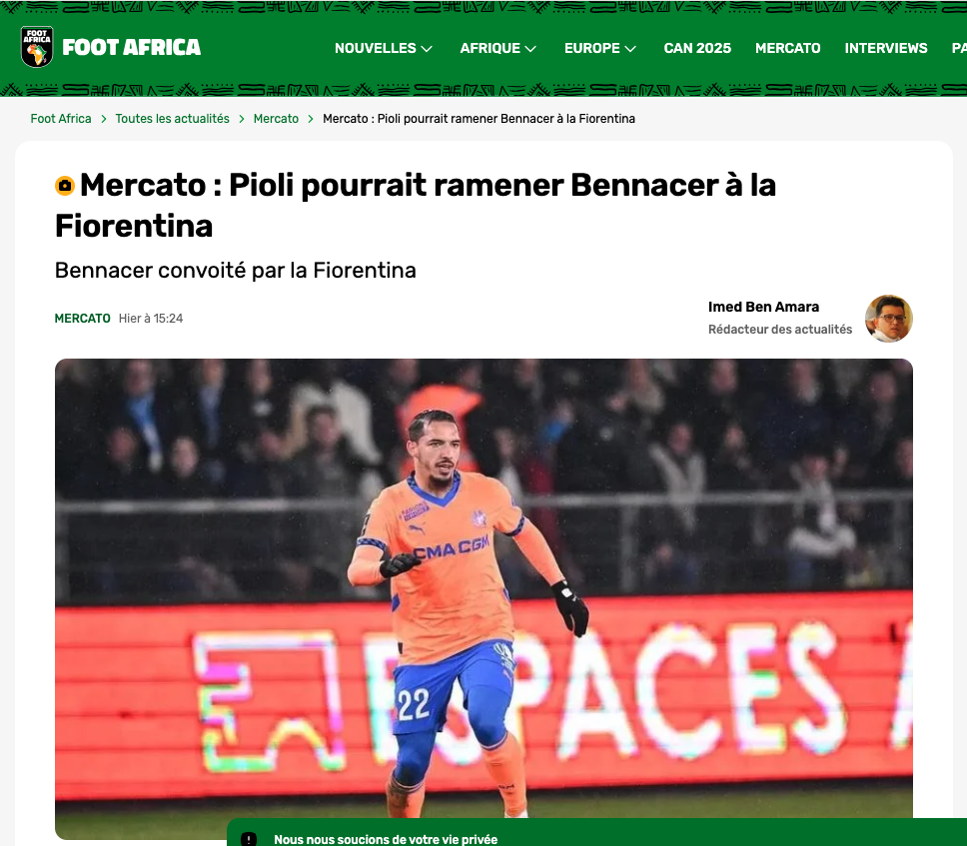Open Toutes les actualités breadcrumb link
The image size is (967, 846).
[172, 119]
